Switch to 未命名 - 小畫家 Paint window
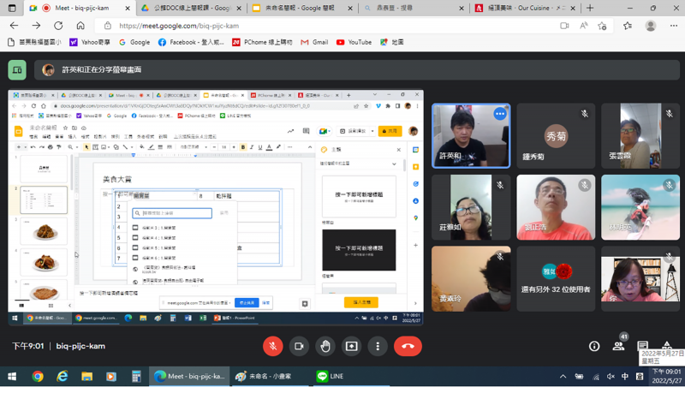 [270, 377]
